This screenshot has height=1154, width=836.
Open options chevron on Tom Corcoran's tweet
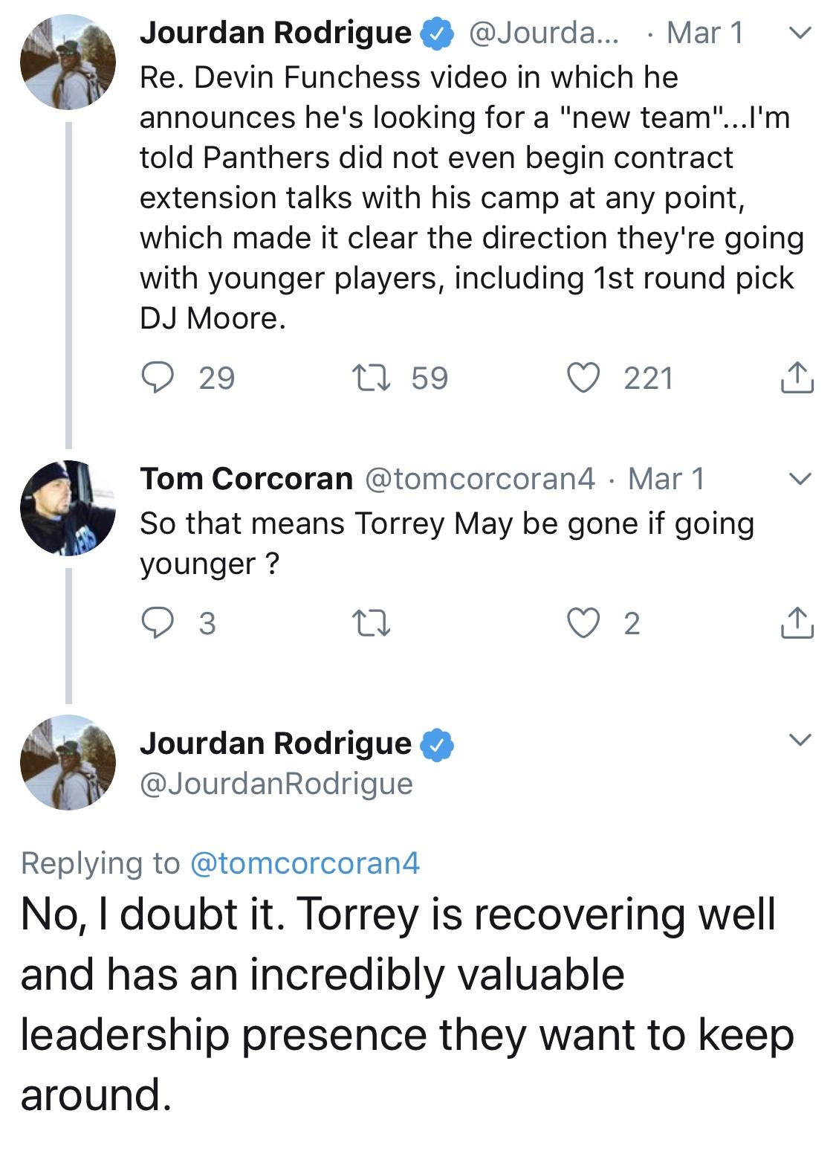pyautogui.click(x=799, y=479)
